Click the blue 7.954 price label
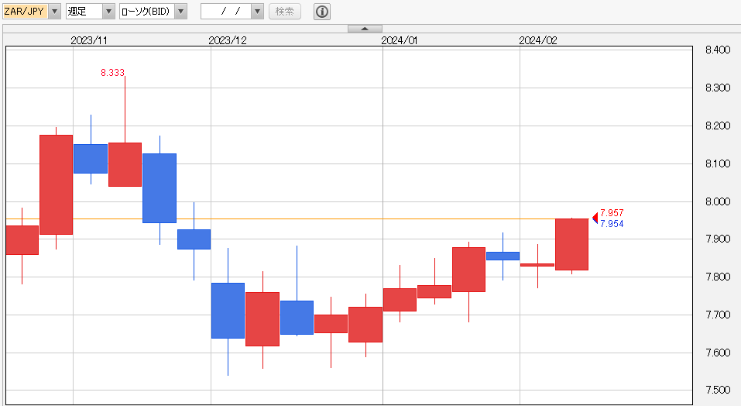The height and width of the screenshot is (406, 741). (x=612, y=224)
